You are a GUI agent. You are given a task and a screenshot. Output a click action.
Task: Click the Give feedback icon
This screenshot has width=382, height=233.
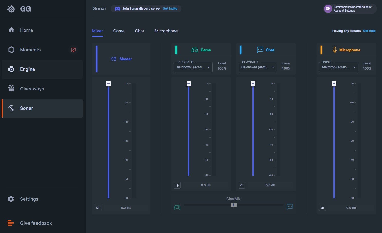[x=11, y=223]
